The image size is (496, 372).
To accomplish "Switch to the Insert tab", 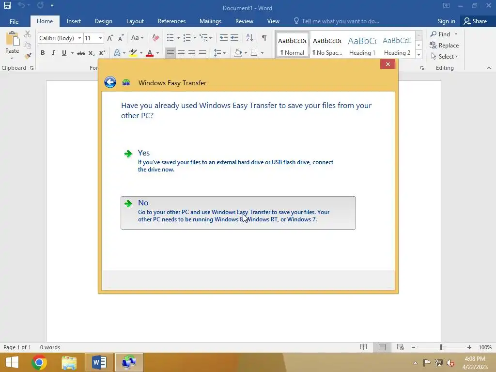I will click(x=74, y=21).
